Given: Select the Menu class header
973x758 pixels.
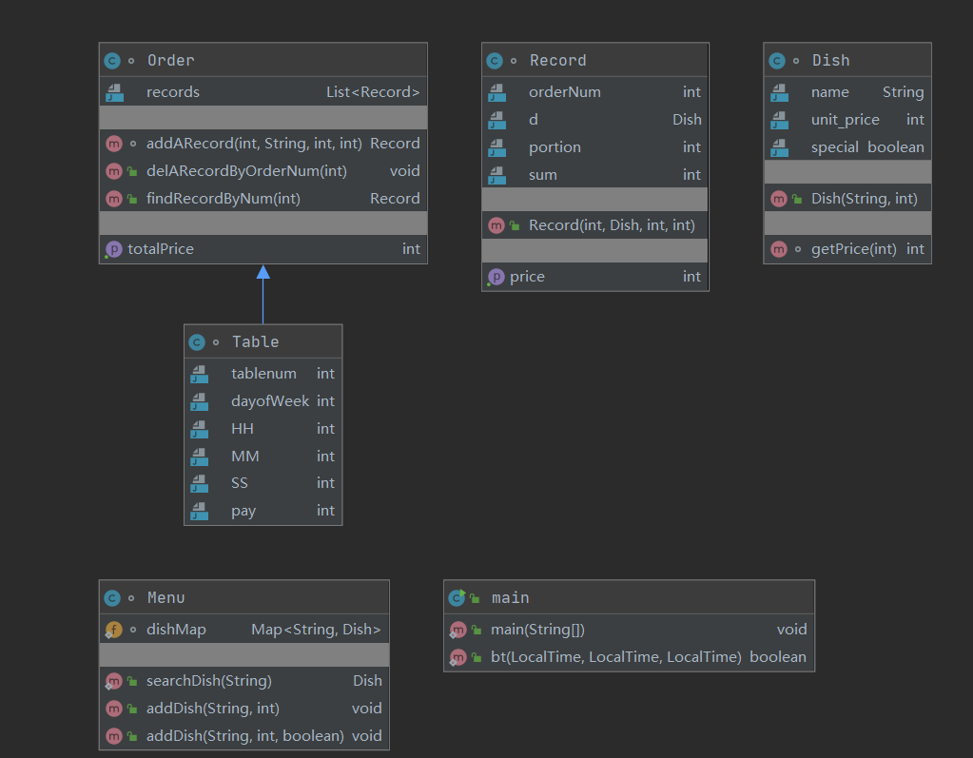Looking at the screenshot, I should (x=243, y=597).
